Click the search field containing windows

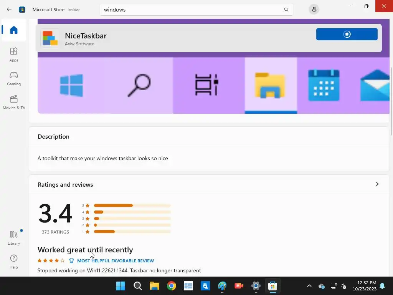click(x=196, y=10)
